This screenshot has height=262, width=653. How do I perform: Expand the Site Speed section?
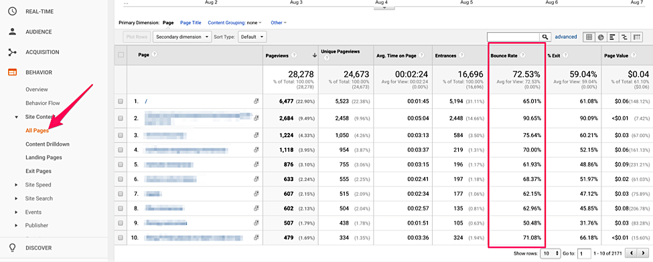coord(16,184)
